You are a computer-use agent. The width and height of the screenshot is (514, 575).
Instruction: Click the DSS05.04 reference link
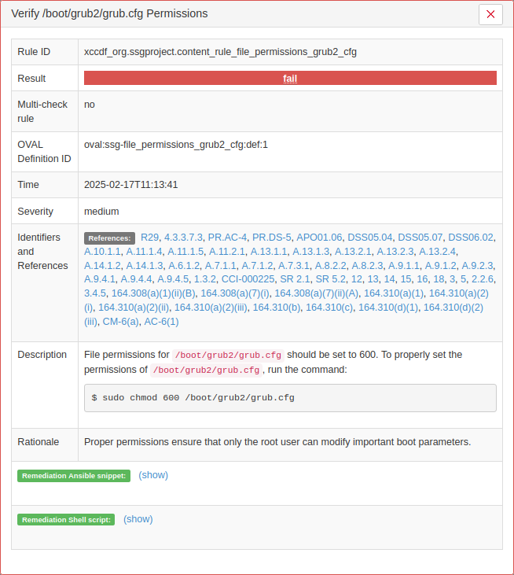pyautogui.click(x=370, y=237)
